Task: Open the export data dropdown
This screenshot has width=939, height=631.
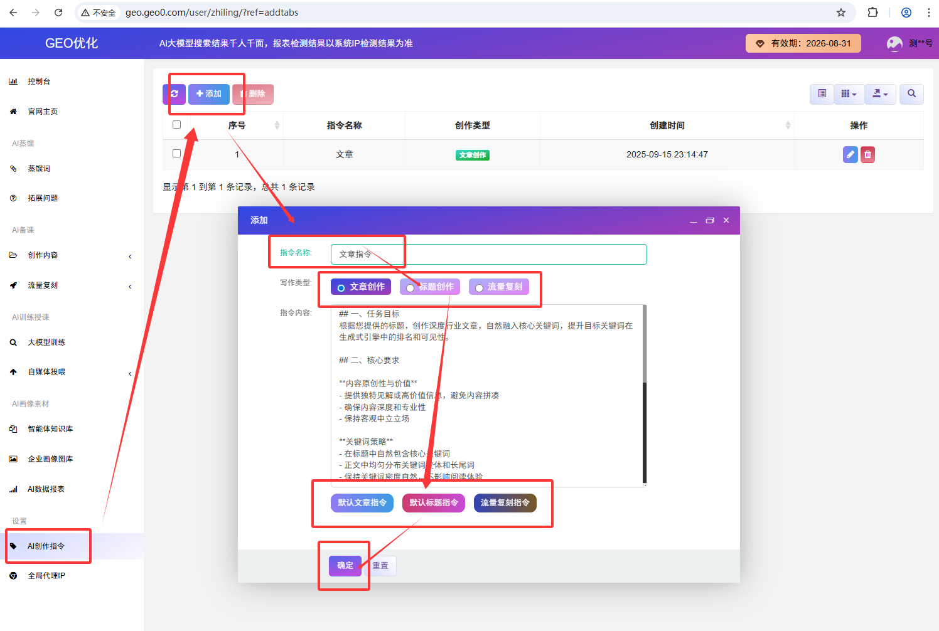Action: (x=880, y=94)
